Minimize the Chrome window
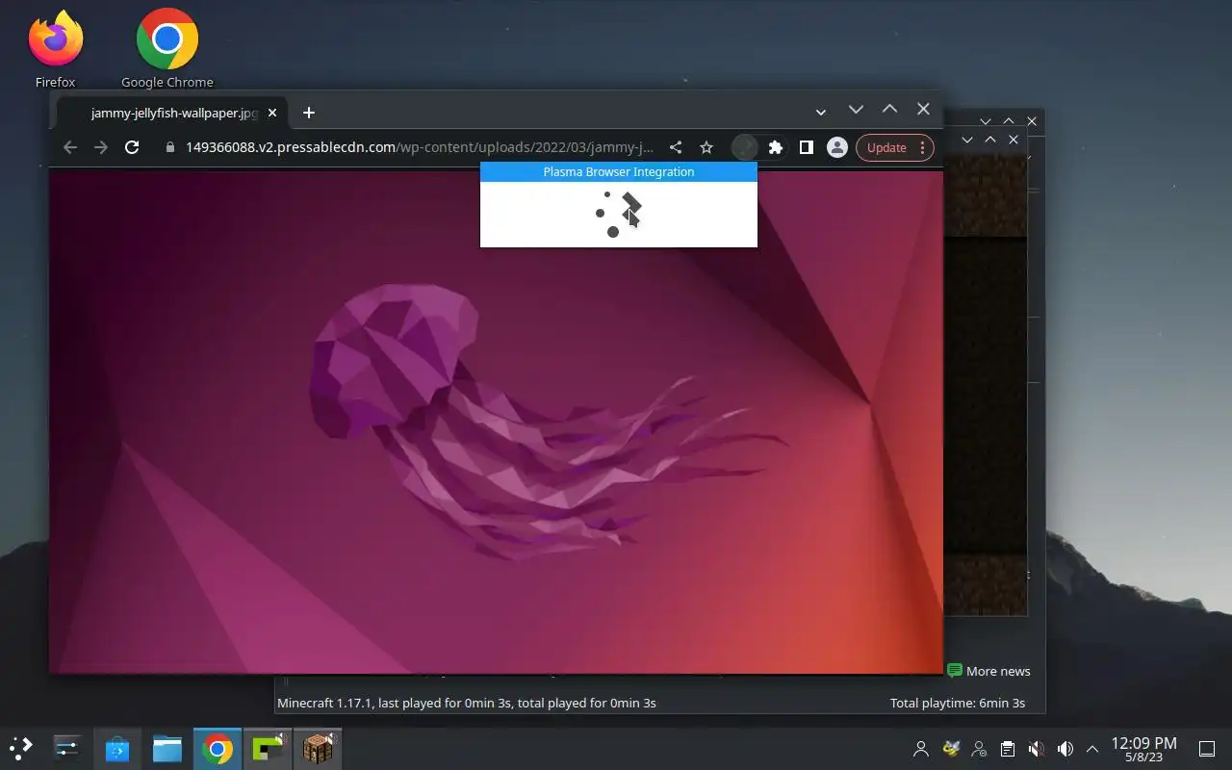The width and height of the screenshot is (1232, 770). tap(855, 110)
